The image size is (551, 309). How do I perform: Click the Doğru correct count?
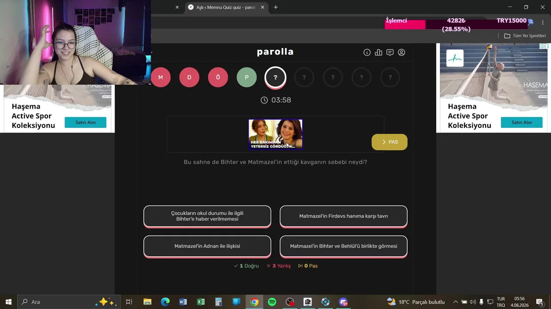pyautogui.click(x=246, y=266)
